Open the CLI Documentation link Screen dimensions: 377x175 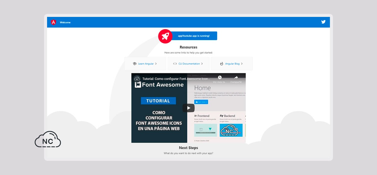(x=189, y=64)
